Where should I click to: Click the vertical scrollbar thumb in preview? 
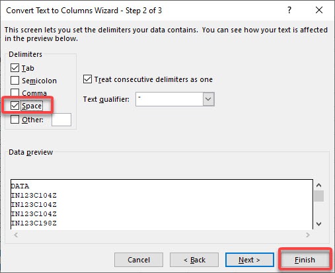(x=318, y=196)
